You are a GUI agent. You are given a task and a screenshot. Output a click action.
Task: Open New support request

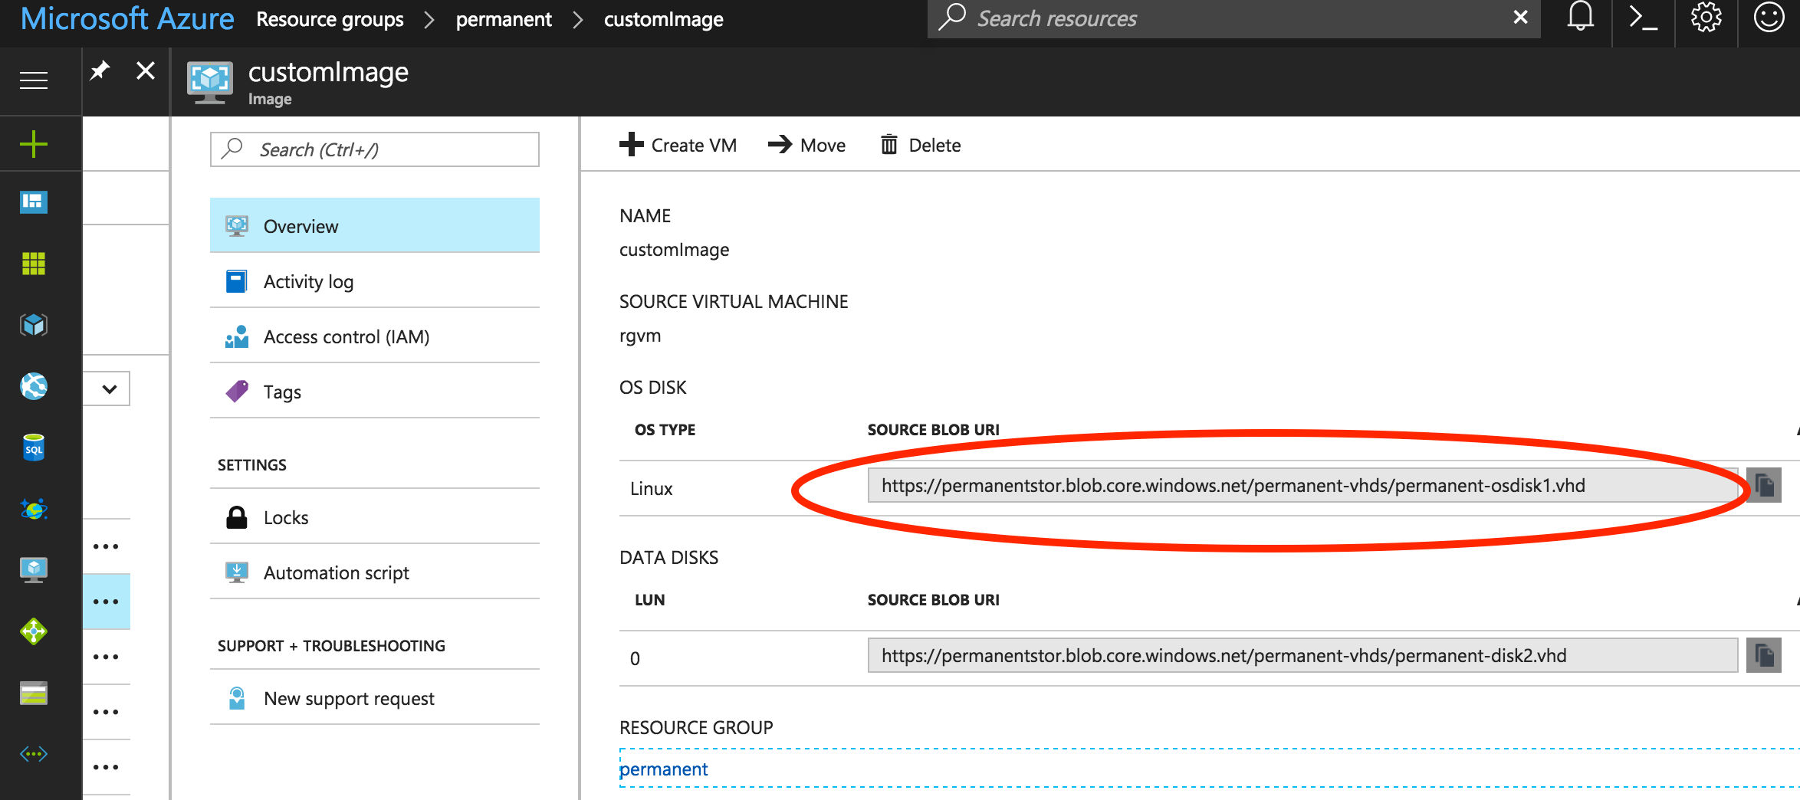pyautogui.click(x=375, y=698)
